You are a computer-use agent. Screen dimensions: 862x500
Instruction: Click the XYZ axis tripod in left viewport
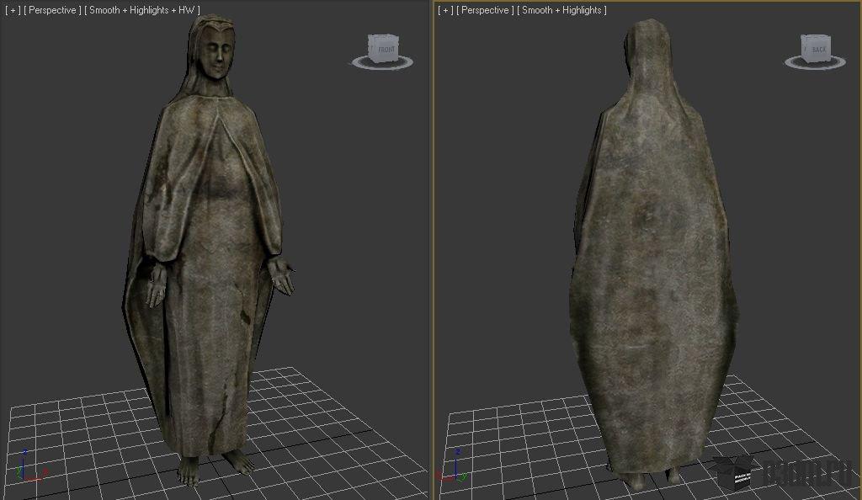pyautogui.click(x=30, y=465)
